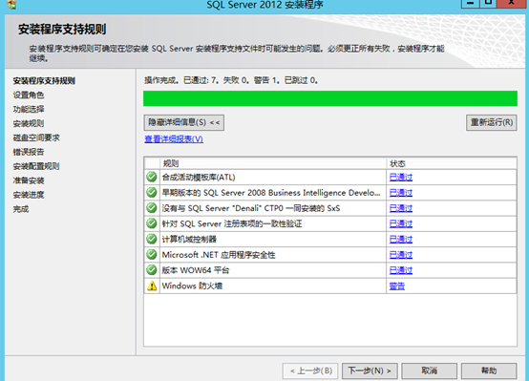Select 完成 step in sidebar
This screenshot has height=381, width=529.
21,209
